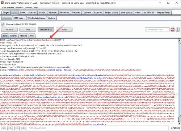This screenshot has width=181, height=131.
Task: Click the Accept-Language header line
Action: [39, 51]
